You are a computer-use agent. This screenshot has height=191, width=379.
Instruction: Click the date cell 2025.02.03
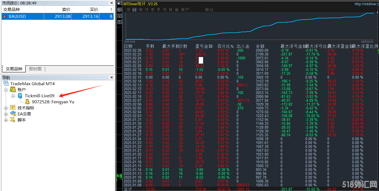coord(133,116)
